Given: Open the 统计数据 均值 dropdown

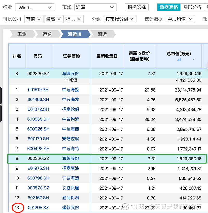Looking at the screenshot, I should pyautogui.click(x=180, y=19).
